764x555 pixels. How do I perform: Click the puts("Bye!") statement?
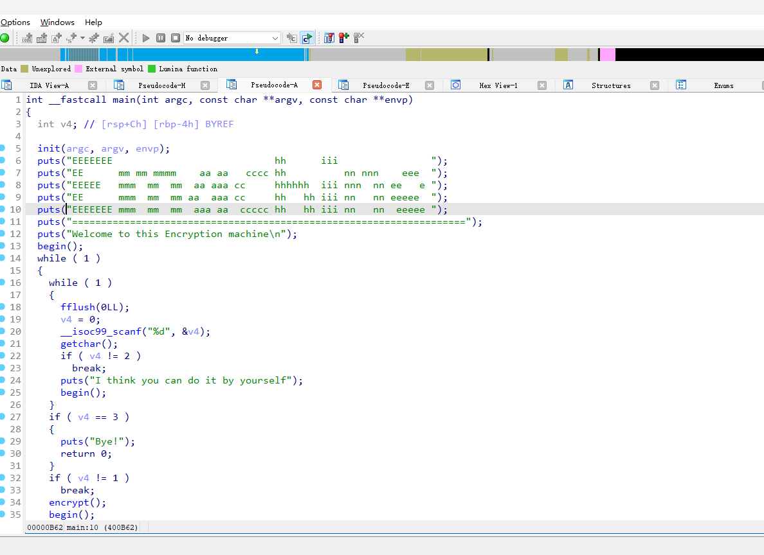click(98, 441)
